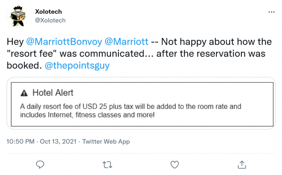The width and height of the screenshot is (282, 175).
Task: Expand the embedded Hotel Alert image
Action: pyautogui.click(x=141, y=103)
